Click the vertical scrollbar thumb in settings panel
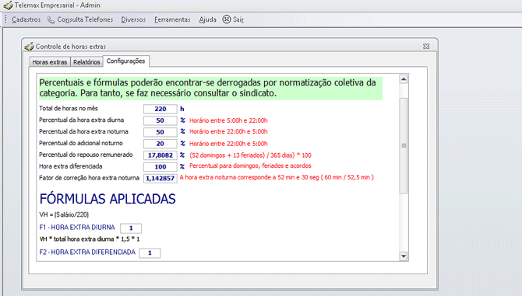Viewport: 522px width, 296px height. coord(404,146)
